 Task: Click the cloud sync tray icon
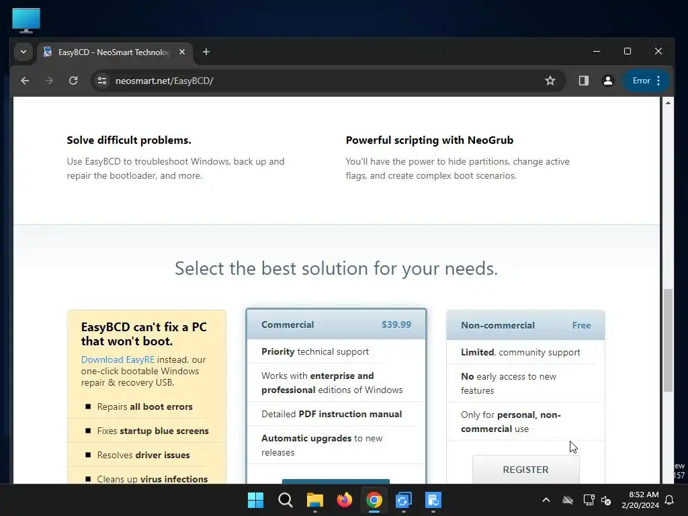click(x=568, y=500)
